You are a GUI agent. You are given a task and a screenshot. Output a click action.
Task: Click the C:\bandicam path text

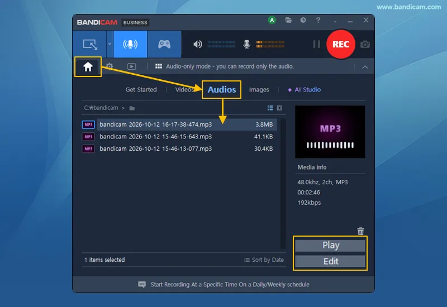101,108
